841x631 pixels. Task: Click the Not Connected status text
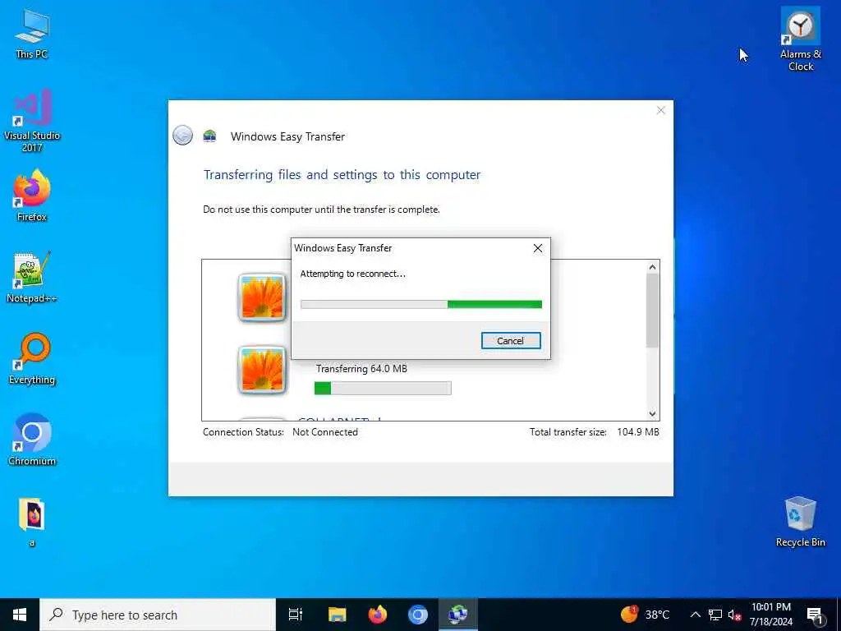pyautogui.click(x=325, y=432)
